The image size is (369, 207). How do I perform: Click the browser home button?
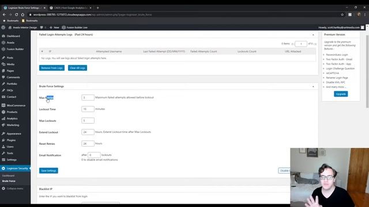[x=22, y=14]
